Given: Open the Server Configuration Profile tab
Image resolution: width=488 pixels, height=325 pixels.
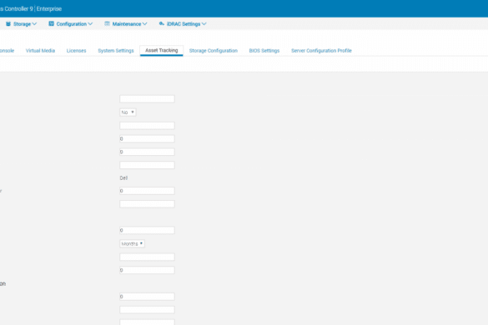Looking at the screenshot, I should (x=321, y=51).
